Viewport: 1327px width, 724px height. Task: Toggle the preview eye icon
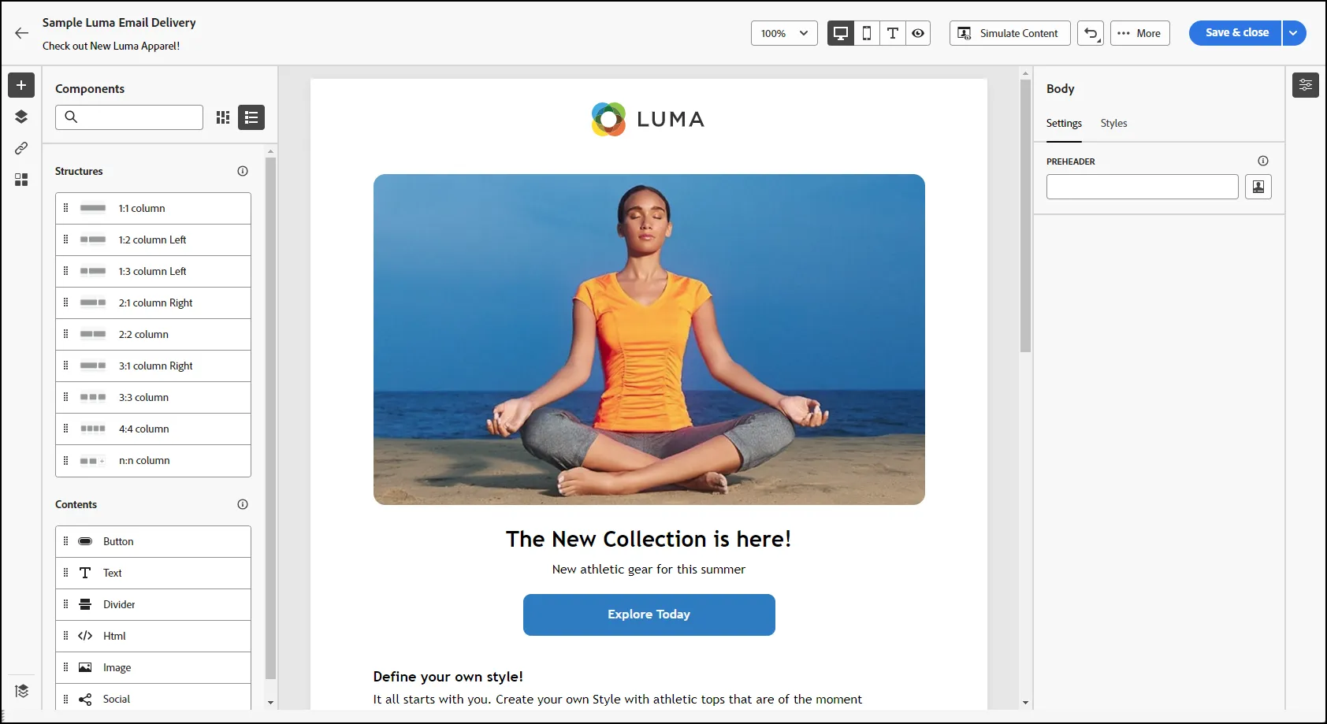coord(918,33)
